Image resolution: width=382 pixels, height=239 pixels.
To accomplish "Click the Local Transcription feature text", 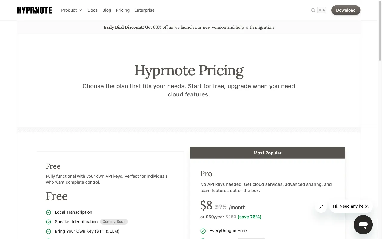I will click(73, 212).
